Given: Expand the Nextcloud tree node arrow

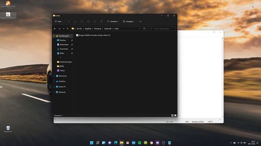Looking at the screenshot, I should coord(54,76).
